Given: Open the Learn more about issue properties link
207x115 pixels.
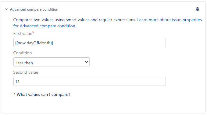Looking at the screenshot, I should (170, 20).
